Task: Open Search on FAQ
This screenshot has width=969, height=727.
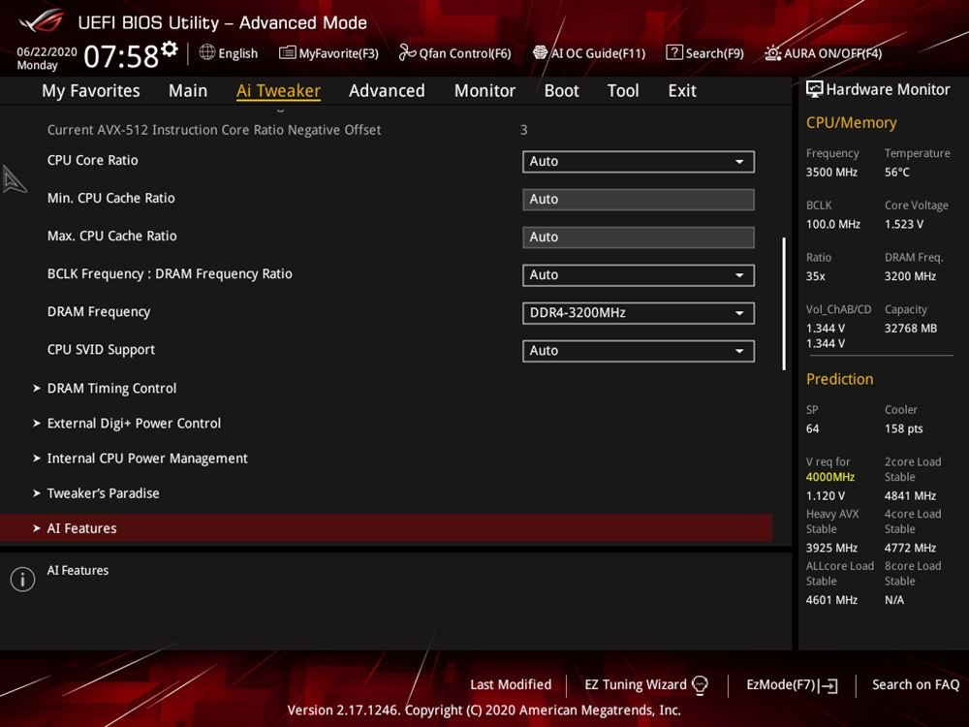Action: point(916,685)
